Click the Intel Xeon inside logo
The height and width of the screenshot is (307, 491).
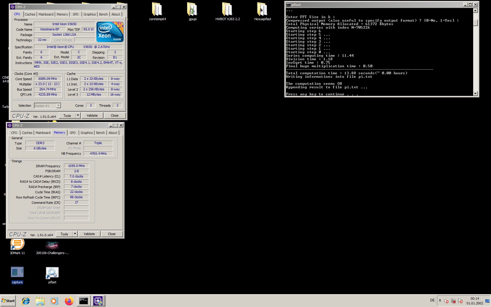point(110,32)
